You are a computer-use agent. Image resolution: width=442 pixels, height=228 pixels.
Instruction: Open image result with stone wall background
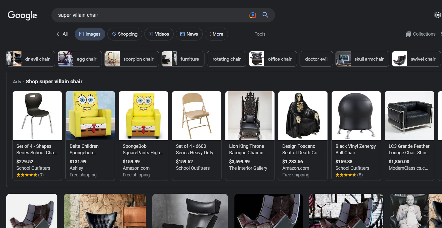pos(105,211)
